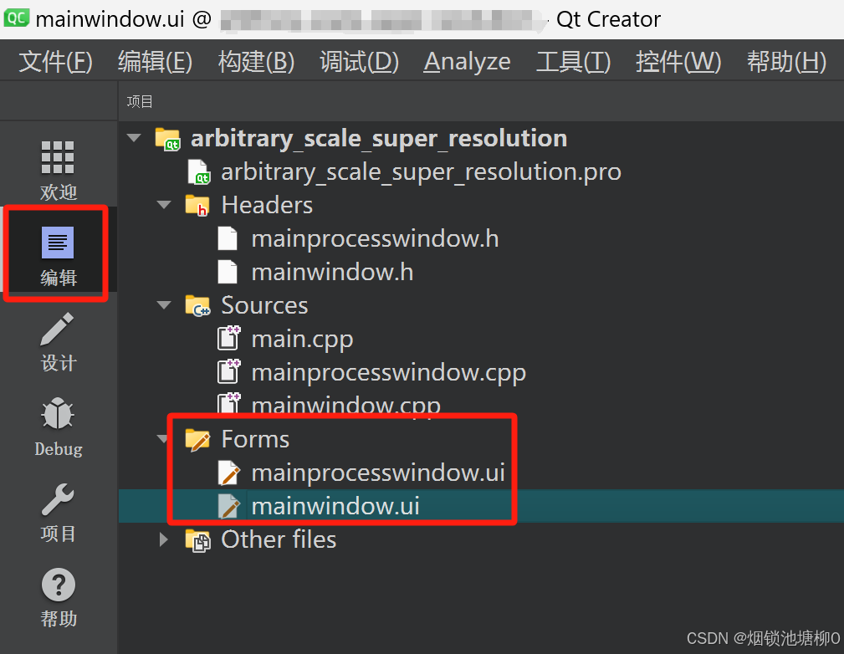The height and width of the screenshot is (654, 844).
Task: Click the Forms folder icon
Action: tap(197, 439)
